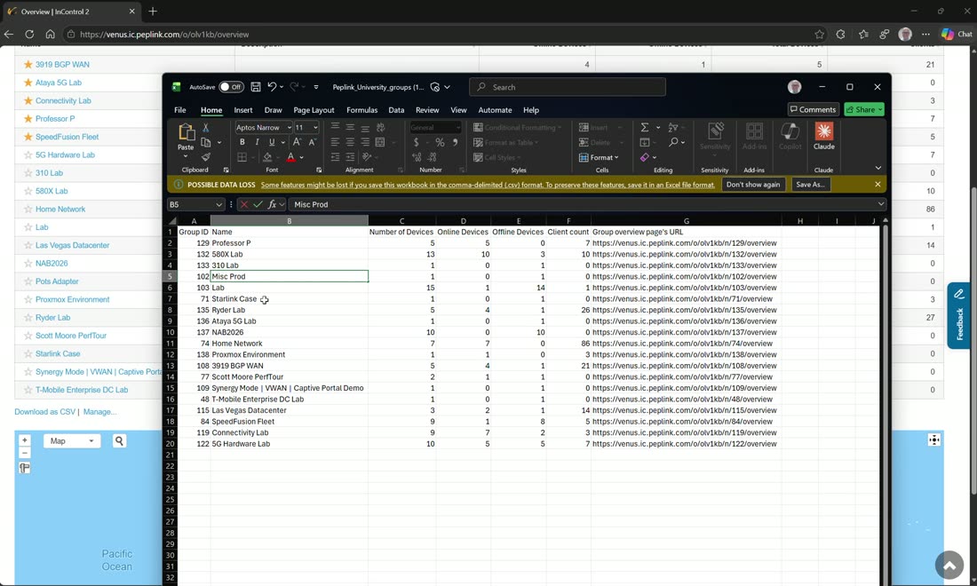Click the browser address bar
Screen dimensions: 977x586
point(436,35)
